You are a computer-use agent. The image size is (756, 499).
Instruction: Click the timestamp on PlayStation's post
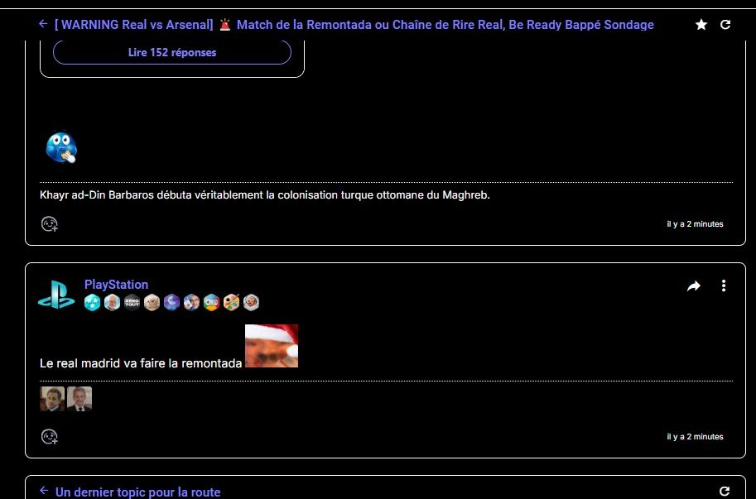point(695,437)
